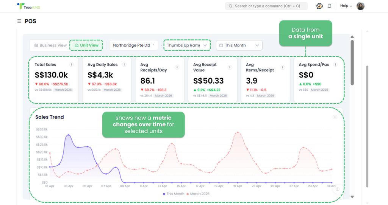Open the hamburger sidebar menu
This screenshot has height=205, width=388.
(x=19, y=21)
